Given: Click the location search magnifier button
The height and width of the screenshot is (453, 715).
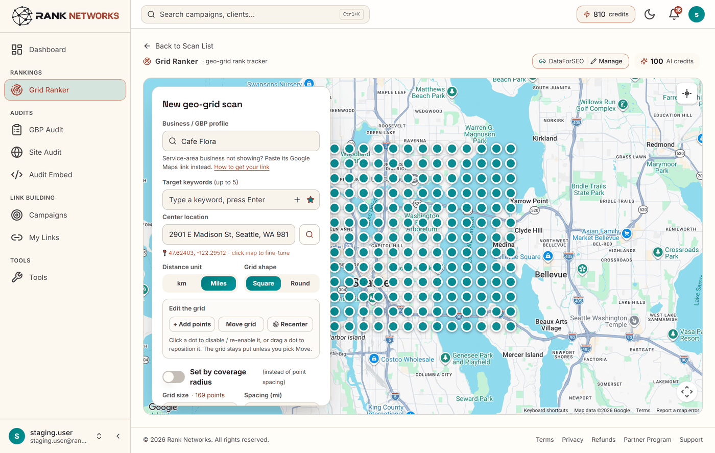Looking at the screenshot, I should point(309,234).
